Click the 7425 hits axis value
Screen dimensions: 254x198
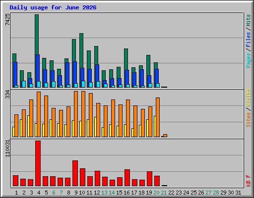pyautogui.click(x=7, y=19)
